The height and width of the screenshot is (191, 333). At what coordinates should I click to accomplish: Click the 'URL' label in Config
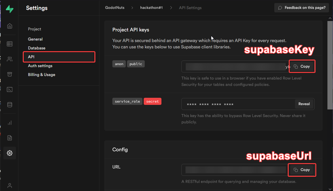click(x=116, y=167)
